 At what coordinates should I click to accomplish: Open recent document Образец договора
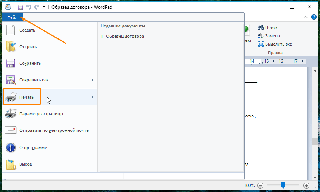(x=122, y=37)
